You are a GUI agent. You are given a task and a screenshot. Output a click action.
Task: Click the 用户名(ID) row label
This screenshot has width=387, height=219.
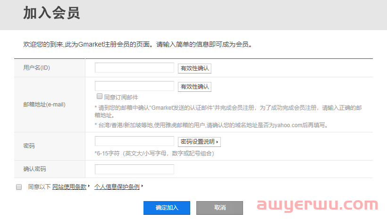coord(36,68)
